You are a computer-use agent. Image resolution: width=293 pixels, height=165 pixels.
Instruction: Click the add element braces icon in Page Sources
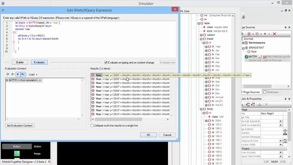tap(257, 34)
